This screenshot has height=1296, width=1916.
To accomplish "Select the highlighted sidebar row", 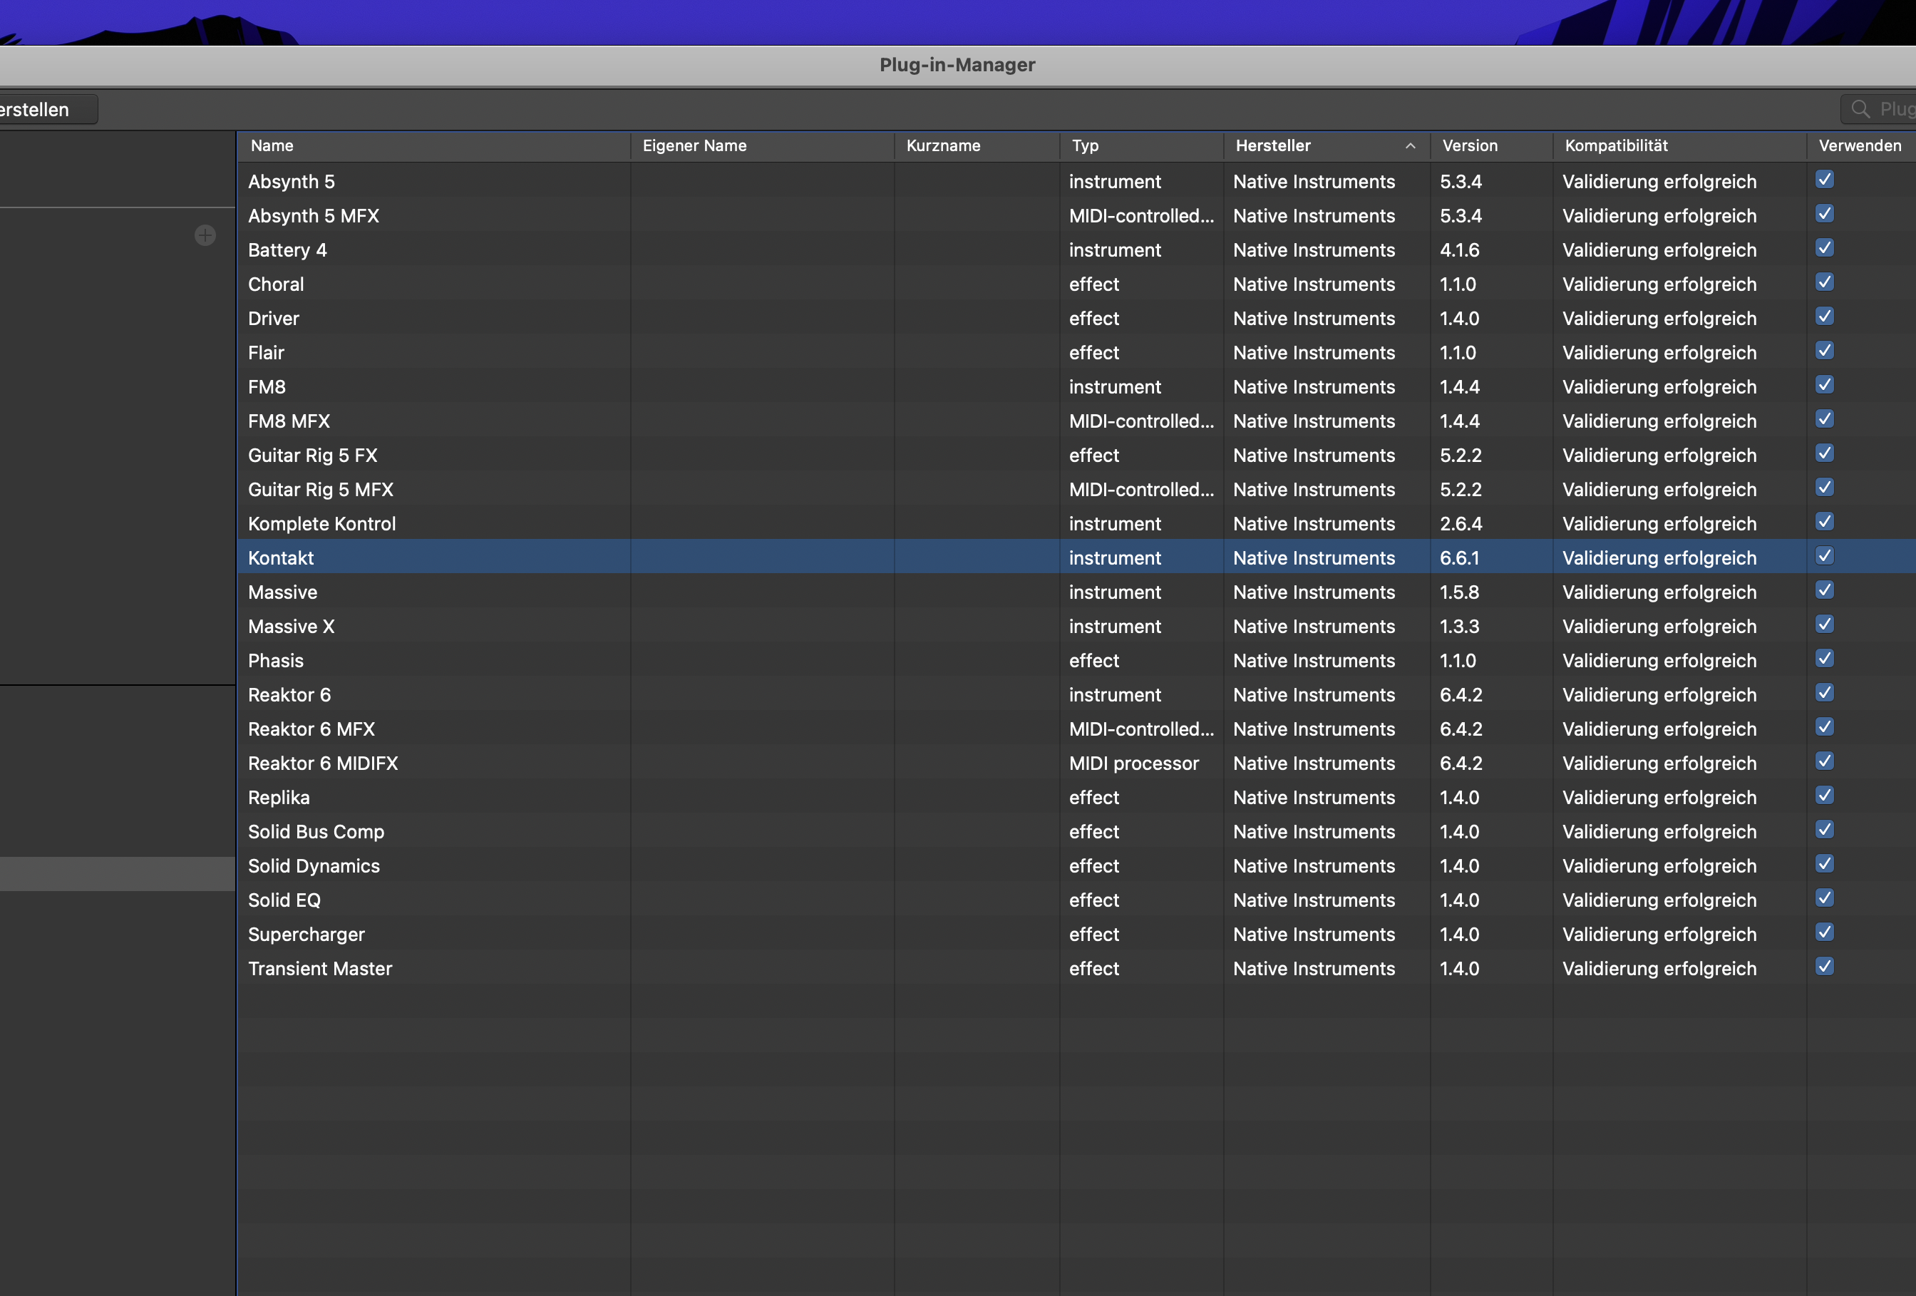I will (117, 874).
